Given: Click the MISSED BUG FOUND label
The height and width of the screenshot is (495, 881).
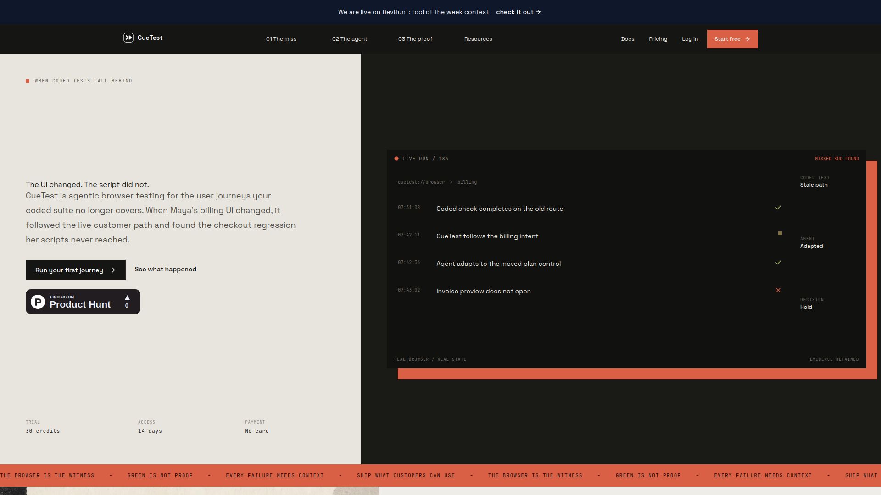Looking at the screenshot, I should tap(837, 159).
